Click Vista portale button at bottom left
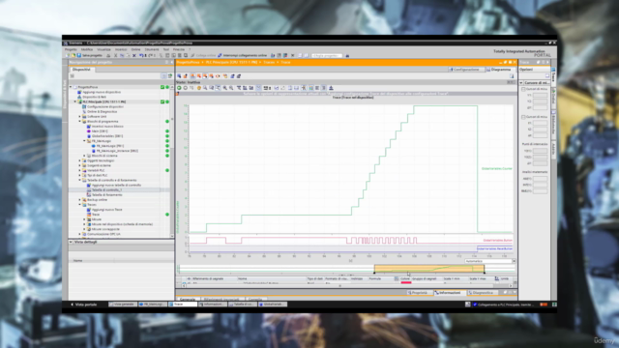The image size is (619, 348). pyautogui.click(x=84, y=304)
